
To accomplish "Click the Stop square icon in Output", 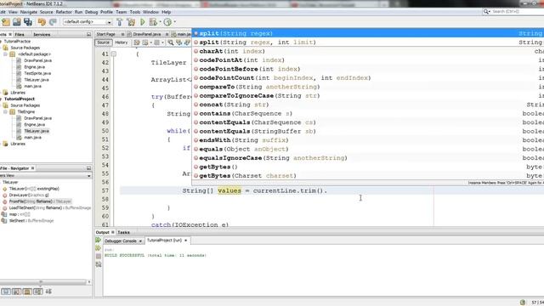I will point(99,256).
